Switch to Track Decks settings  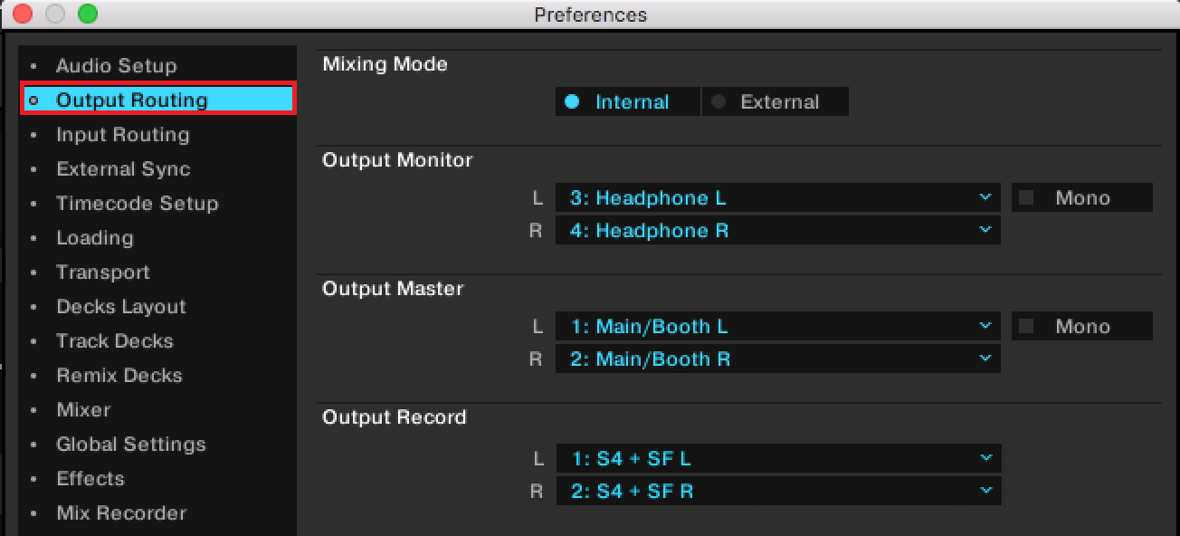(114, 341)
